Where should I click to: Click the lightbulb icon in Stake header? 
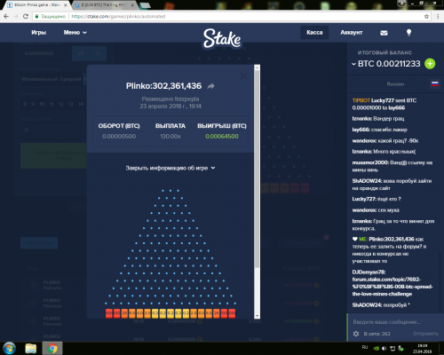[408, 33]
